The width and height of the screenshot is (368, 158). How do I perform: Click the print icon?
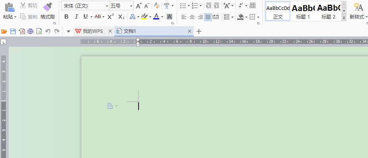point(31,31)
